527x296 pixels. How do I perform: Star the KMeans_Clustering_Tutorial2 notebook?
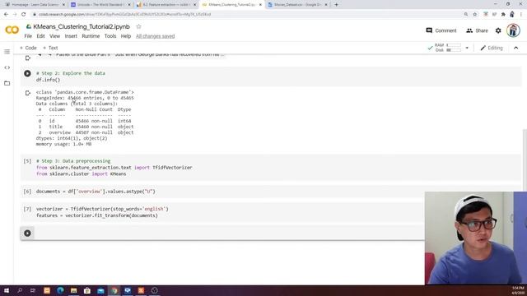[138, 27]
